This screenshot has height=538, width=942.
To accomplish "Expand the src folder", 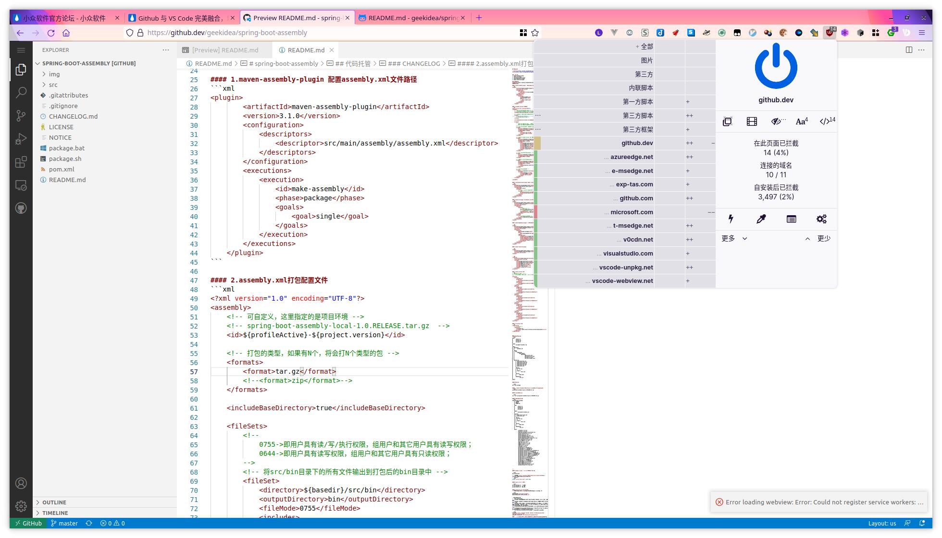I will coord(53,85).
